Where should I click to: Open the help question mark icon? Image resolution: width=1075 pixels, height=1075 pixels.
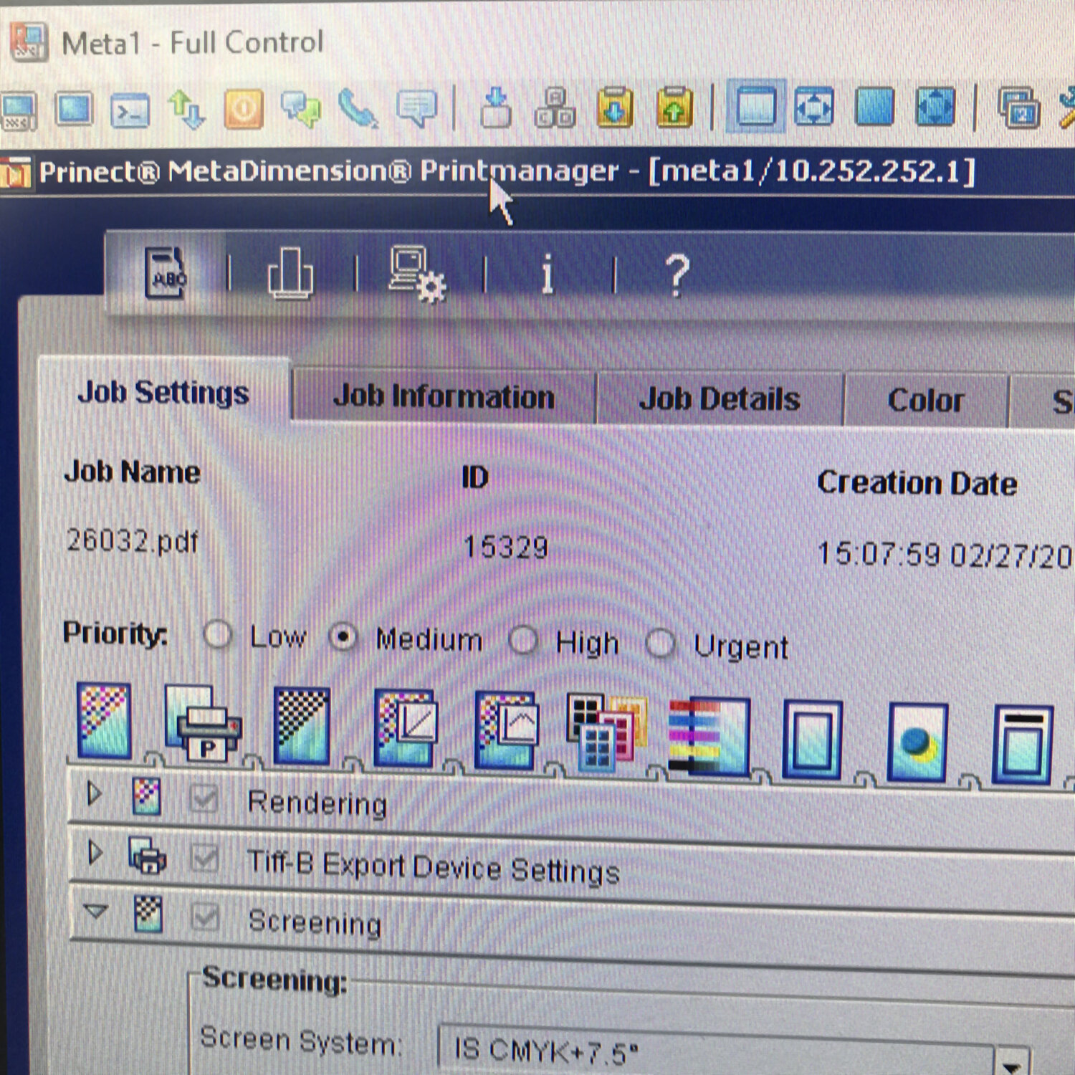(677, 275)
